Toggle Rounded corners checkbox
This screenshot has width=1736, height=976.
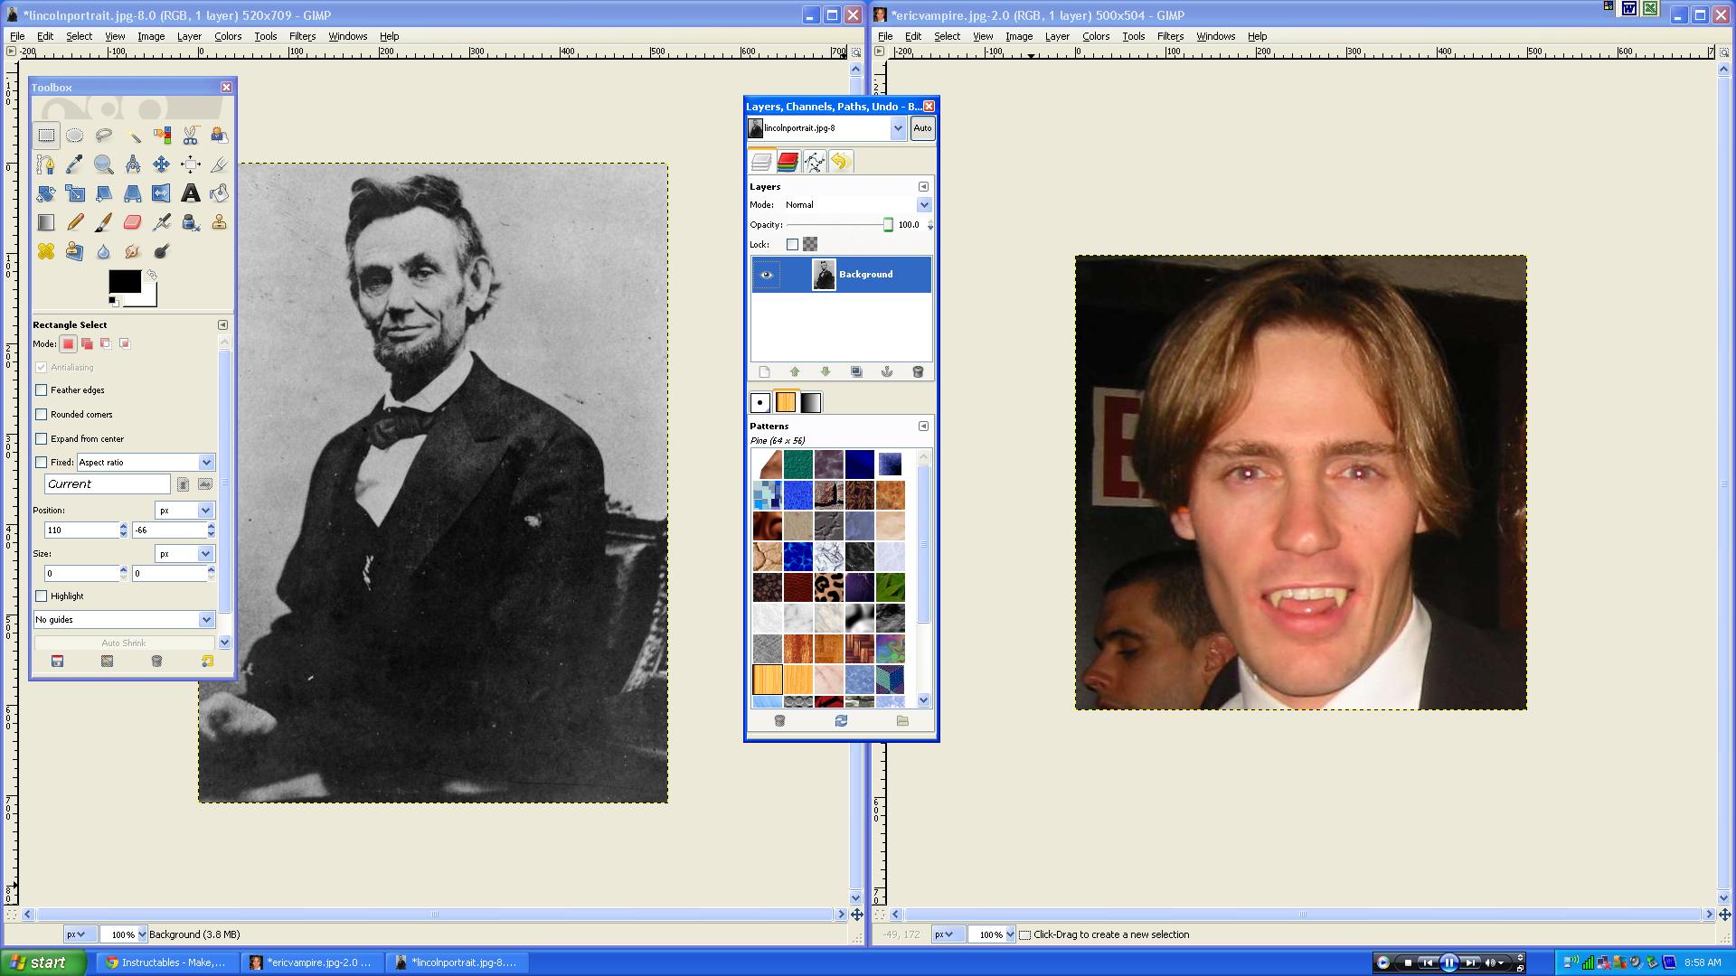(x=42, y=415)
